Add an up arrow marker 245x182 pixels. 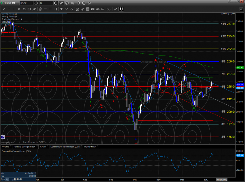pyautogui.click(x=66, y=9)
